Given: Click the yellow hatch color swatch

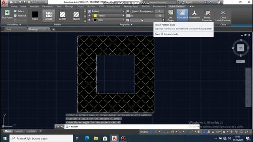Looking at the screenshot, I should click(x=95, y=16).
